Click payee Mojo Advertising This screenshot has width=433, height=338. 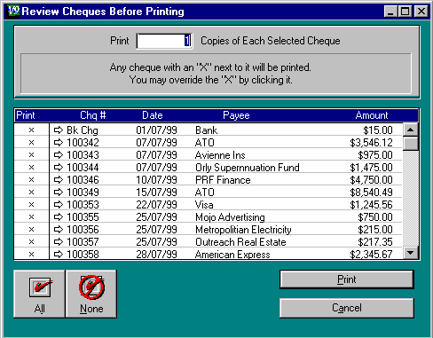230,217
